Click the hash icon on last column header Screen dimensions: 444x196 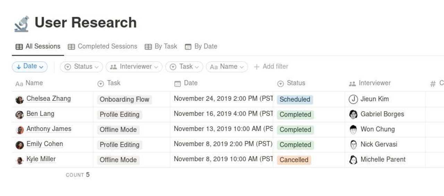433,84
